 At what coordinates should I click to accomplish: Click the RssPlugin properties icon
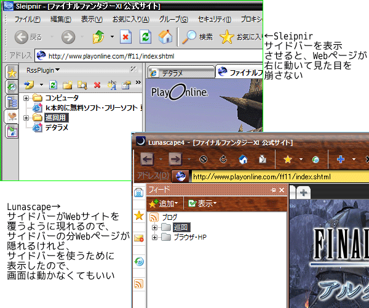point(126,85)
